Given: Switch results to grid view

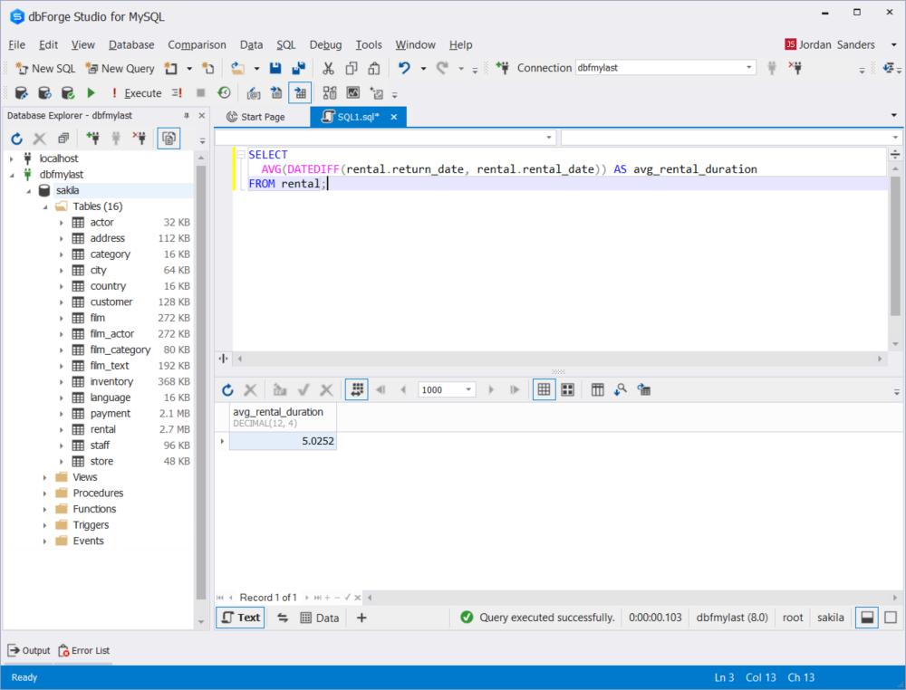Looking at the screenshot, I should 544,389.
